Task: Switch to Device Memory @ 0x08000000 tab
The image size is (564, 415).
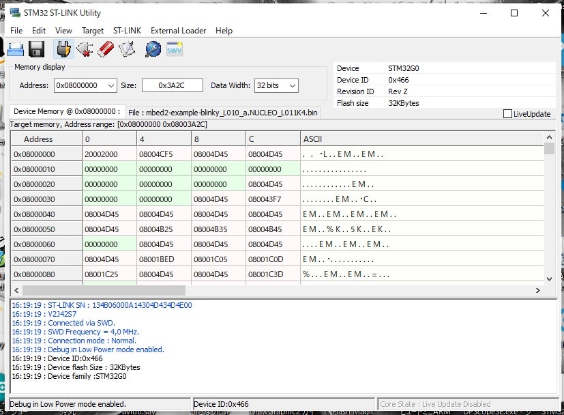Action: click(67, 111)
